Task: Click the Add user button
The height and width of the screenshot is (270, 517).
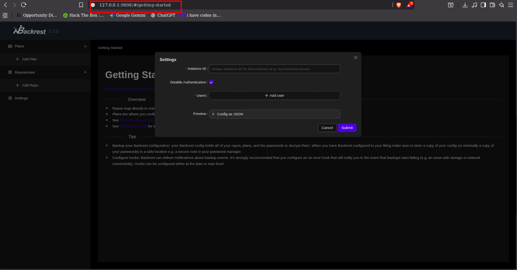Action: click(x=274, y=96)
